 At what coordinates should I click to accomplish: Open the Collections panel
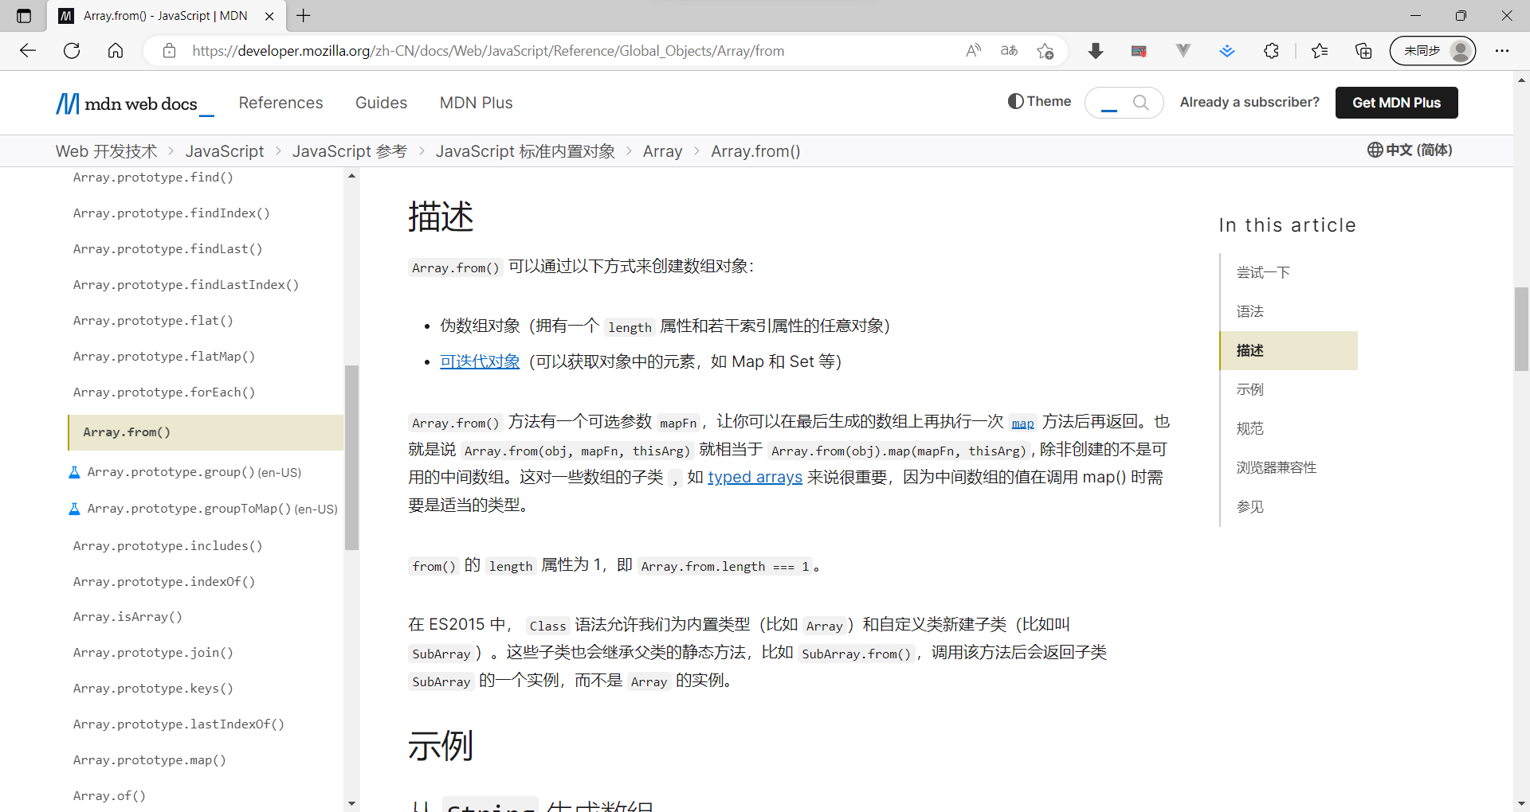point(1363,50)
